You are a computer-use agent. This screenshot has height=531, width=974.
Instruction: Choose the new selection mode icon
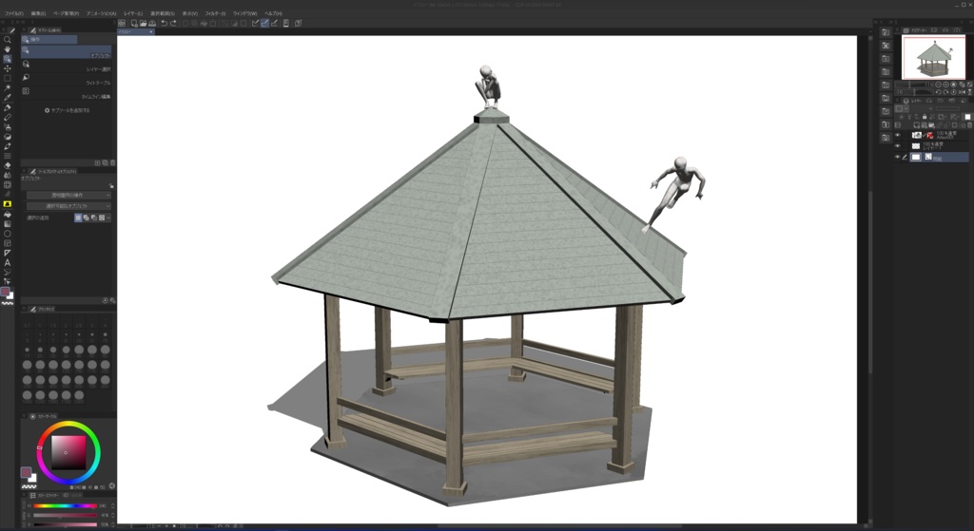pyautogui.click(x=78, y=218)
